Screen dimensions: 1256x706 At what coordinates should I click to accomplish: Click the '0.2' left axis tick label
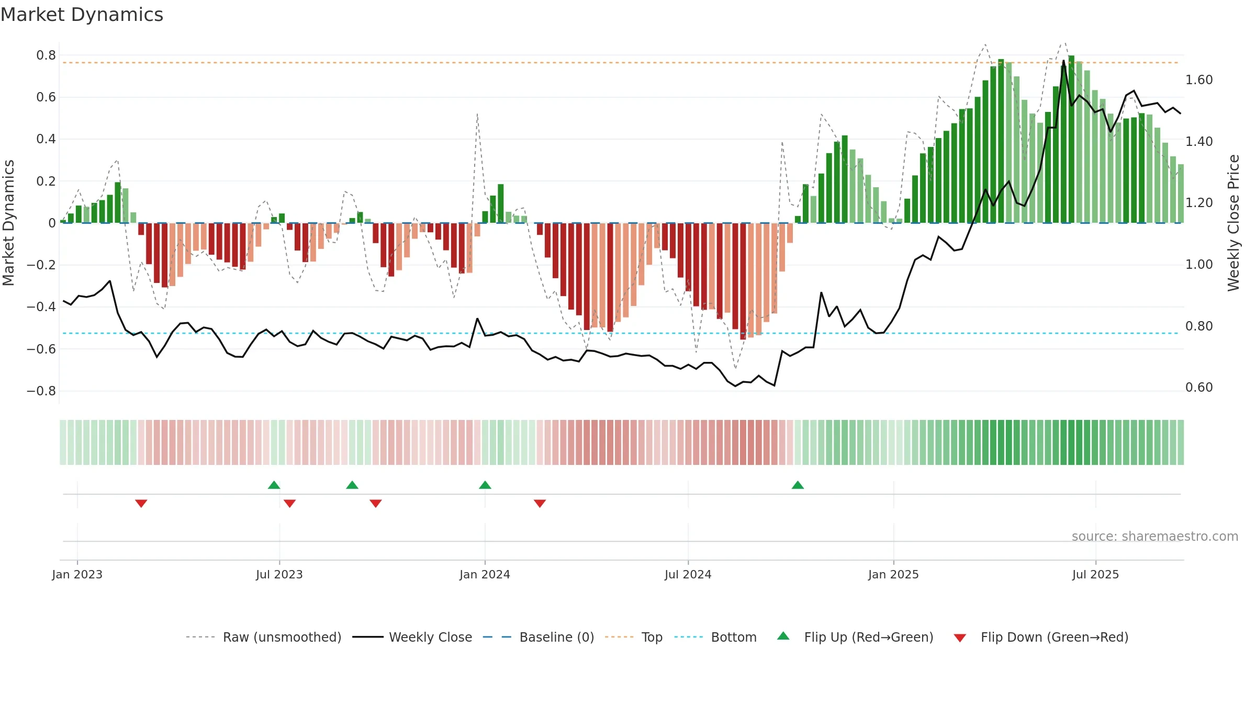[46, 181]
